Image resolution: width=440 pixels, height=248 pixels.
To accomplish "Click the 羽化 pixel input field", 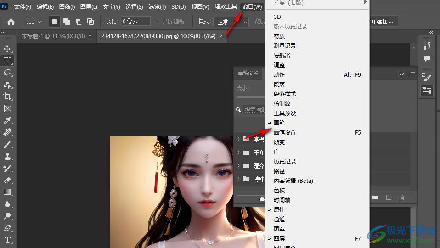I will point(136,21).
